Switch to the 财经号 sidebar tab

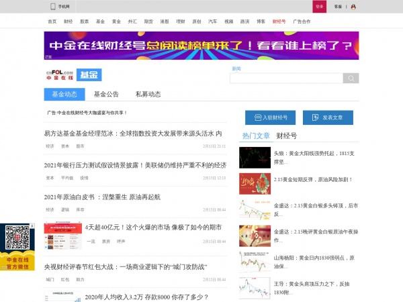[287, 136]
